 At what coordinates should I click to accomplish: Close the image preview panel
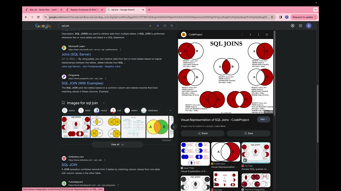[267, 34]
